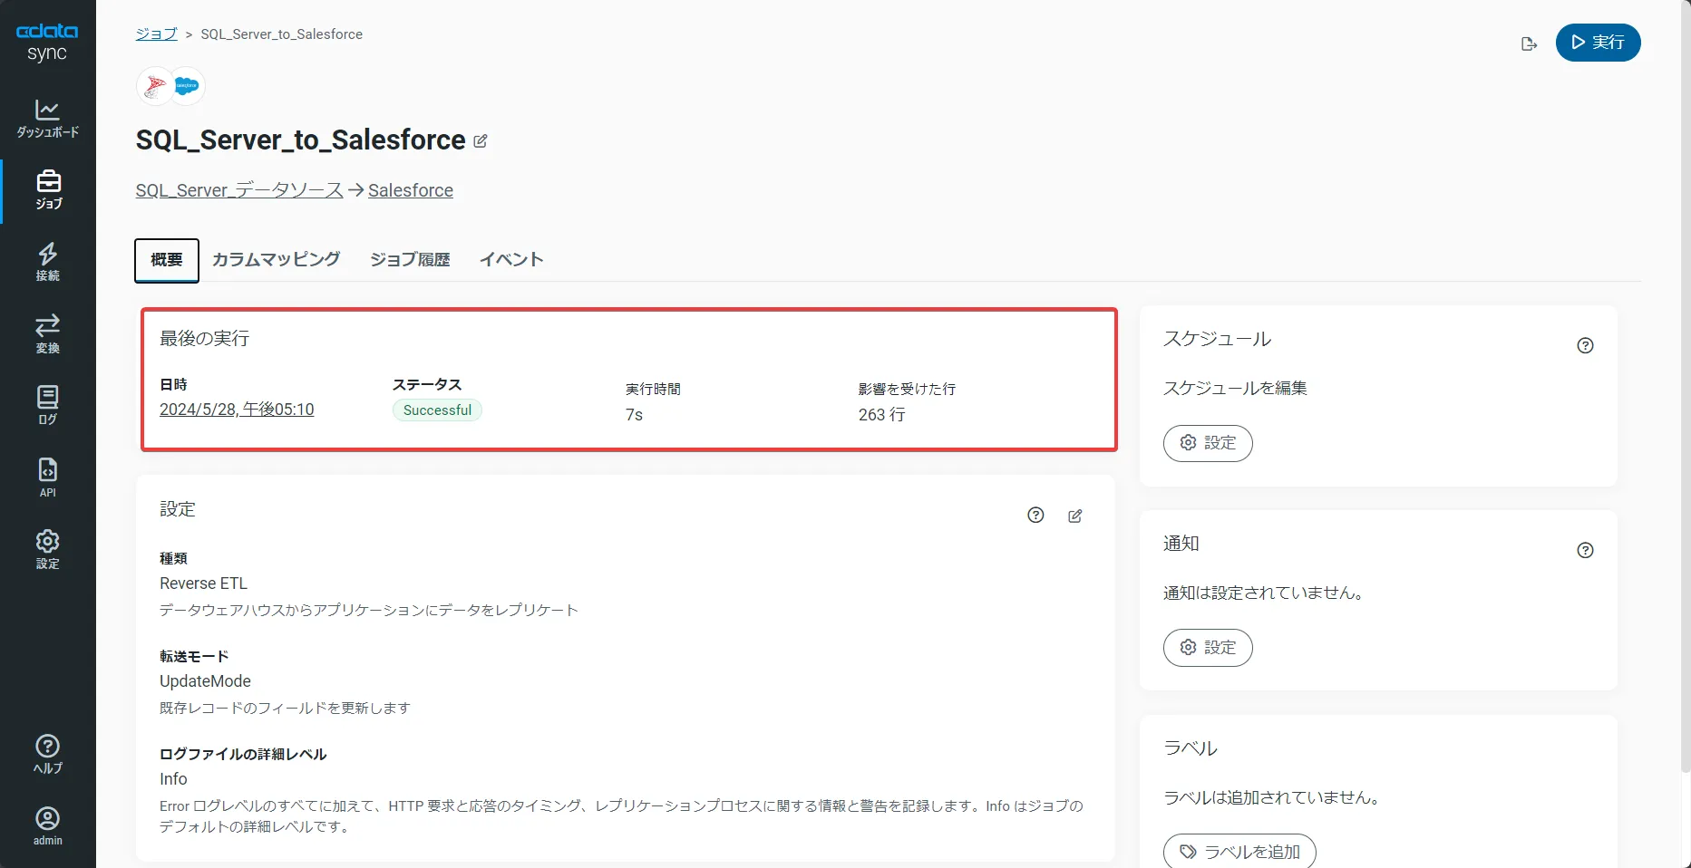Open 設定 from the sidebar
This screenshot has width=1691, height=868.
click(x=47, y=547)
